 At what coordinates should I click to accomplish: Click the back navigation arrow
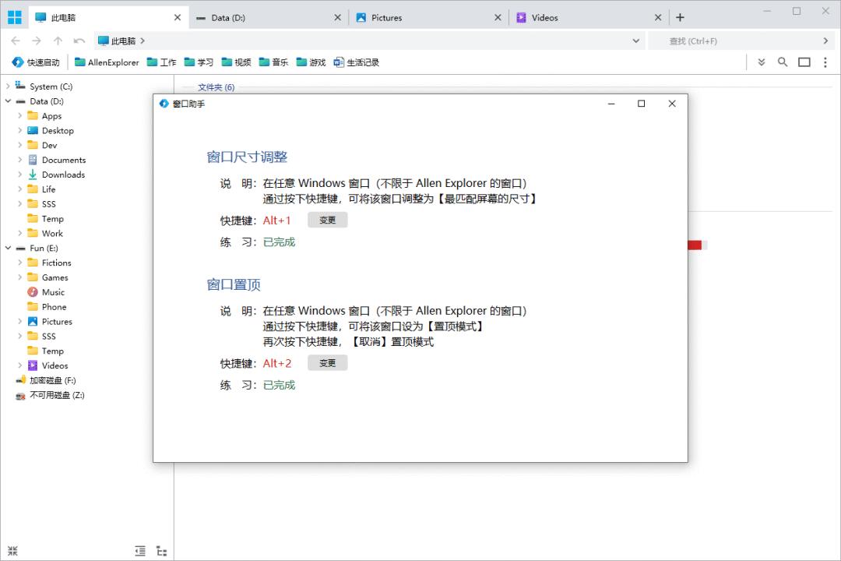[x=16, y=40]
